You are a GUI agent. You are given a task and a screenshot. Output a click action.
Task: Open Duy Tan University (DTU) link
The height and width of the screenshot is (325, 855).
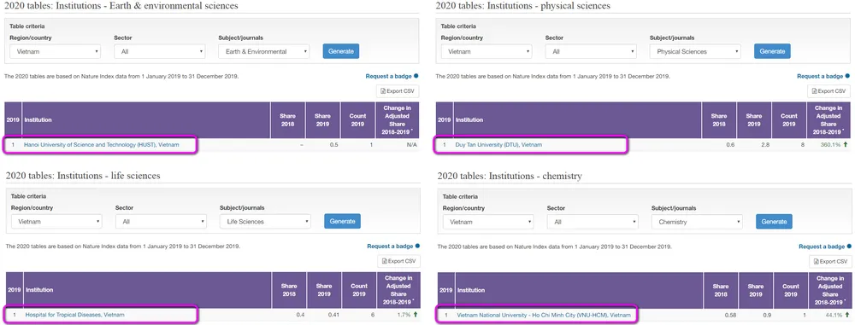coord(499,145)
